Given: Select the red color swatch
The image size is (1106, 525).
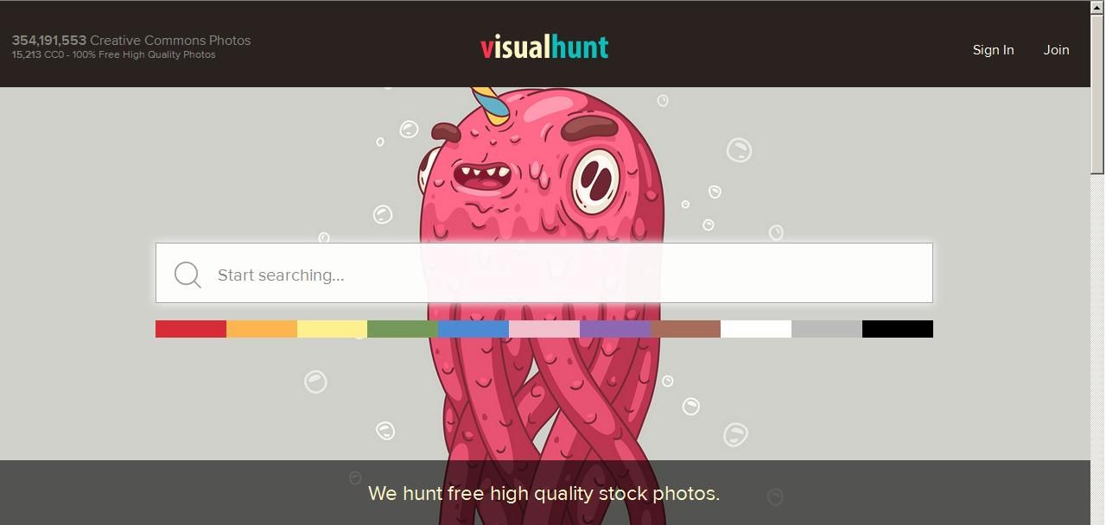Looking at the screenshot, I should point(191,329).
